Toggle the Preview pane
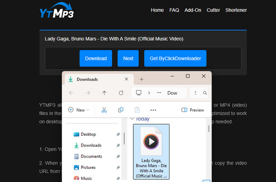276x182 pixels. (193, 110)
